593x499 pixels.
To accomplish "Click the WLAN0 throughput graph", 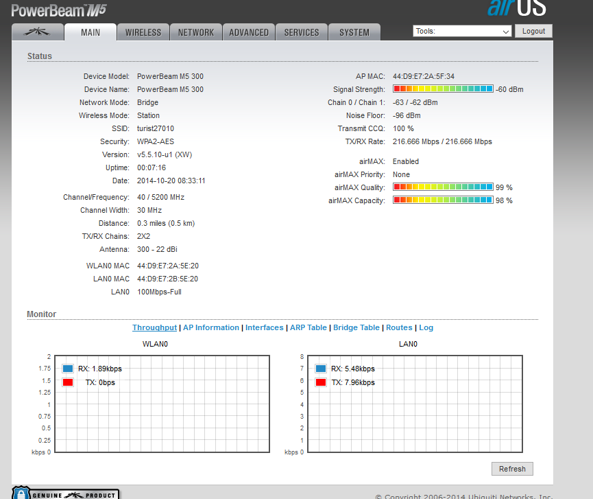I will click(162, 404).
